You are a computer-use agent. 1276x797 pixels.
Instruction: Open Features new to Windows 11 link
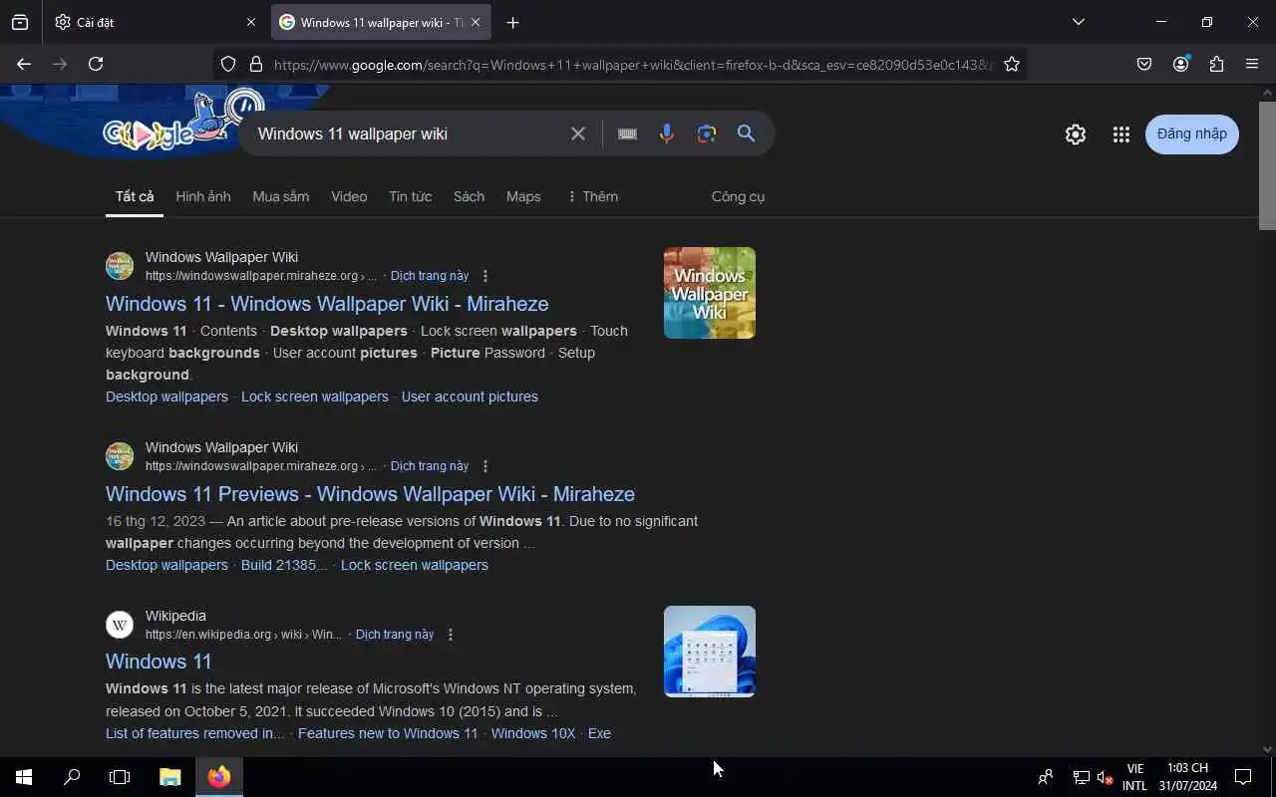pyautogui.click(x=388, y=733)
